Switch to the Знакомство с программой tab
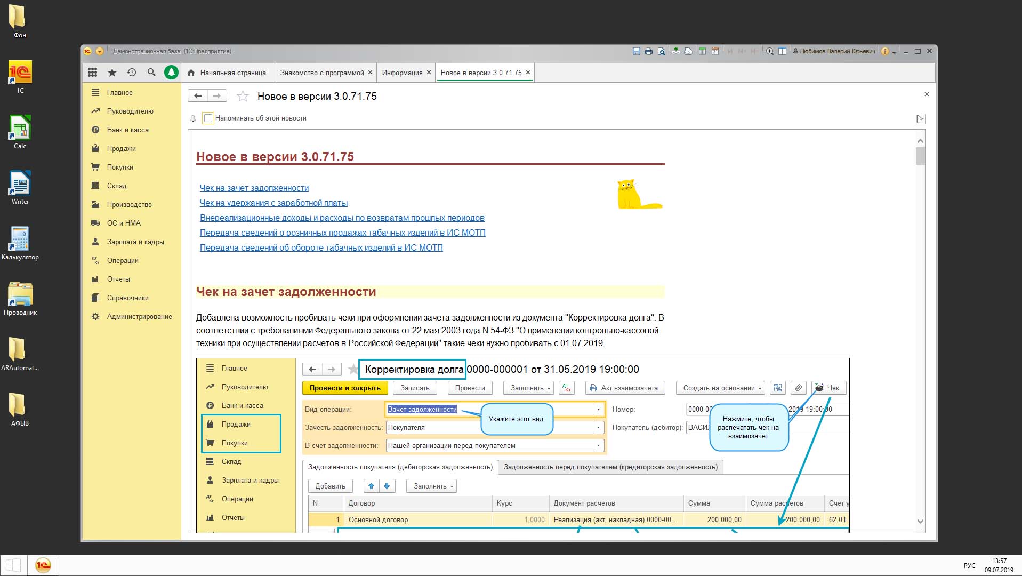The height and width of the screenshot is (576, 1022). 322,73
